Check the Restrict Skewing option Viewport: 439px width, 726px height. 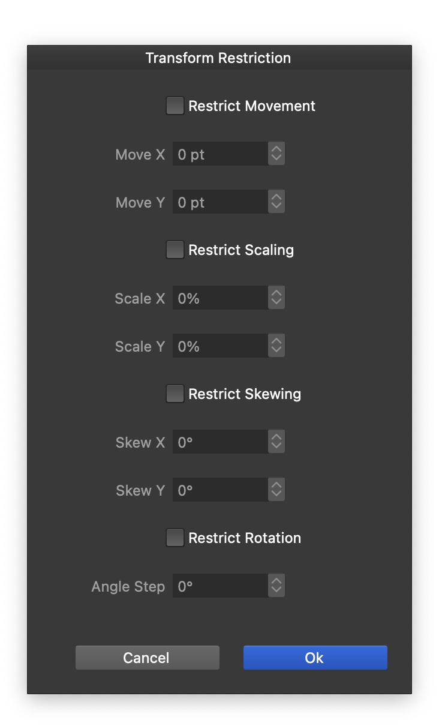175,394
